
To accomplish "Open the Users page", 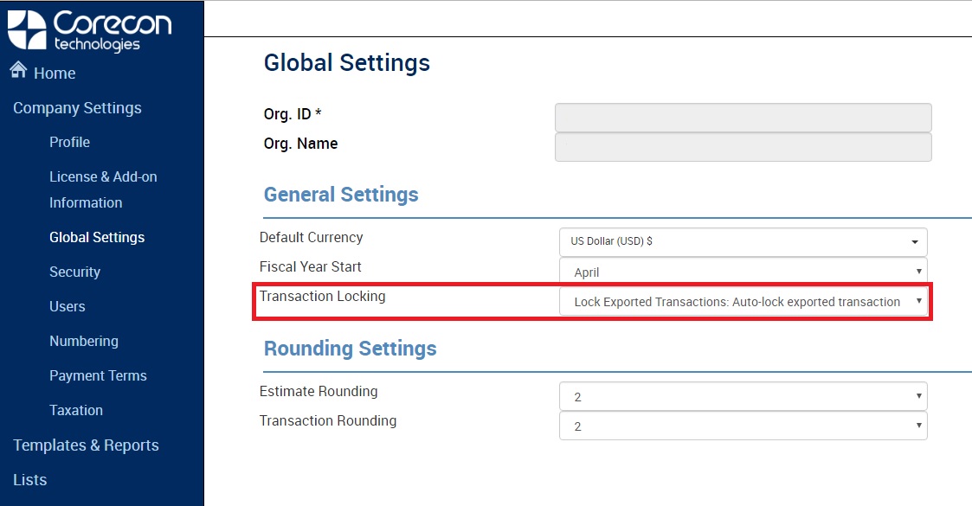I will point(67,306).
